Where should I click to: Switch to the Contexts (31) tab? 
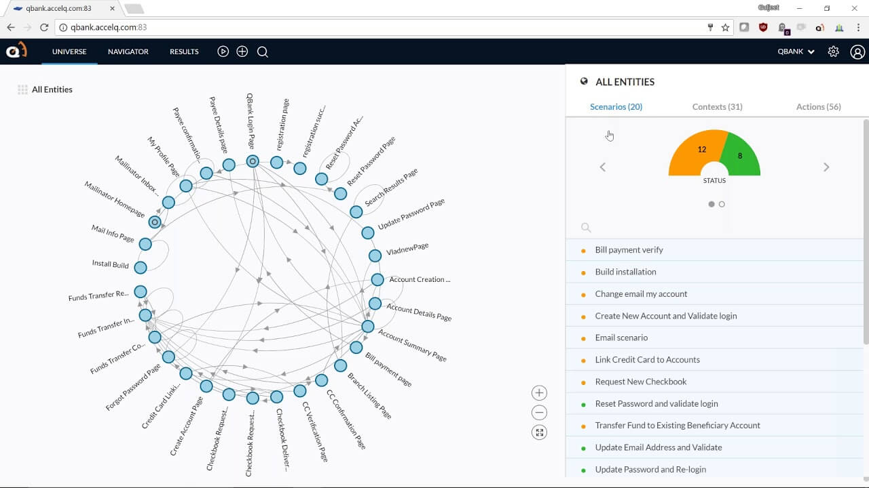717,107
